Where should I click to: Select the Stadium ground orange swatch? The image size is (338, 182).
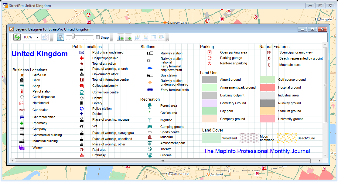tap(267, 111)
